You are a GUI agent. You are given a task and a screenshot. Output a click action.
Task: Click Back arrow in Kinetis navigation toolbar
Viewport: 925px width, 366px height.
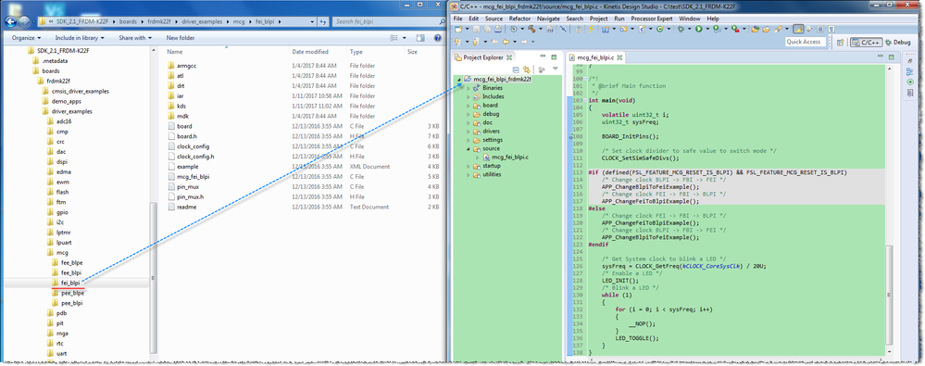[x=506, y=42]
